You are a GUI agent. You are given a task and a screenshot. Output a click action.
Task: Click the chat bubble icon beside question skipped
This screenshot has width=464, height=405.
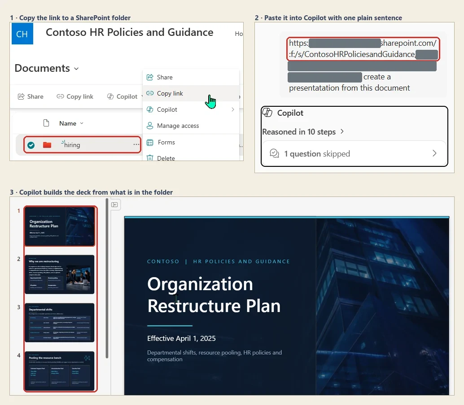[x=274, y=153]
